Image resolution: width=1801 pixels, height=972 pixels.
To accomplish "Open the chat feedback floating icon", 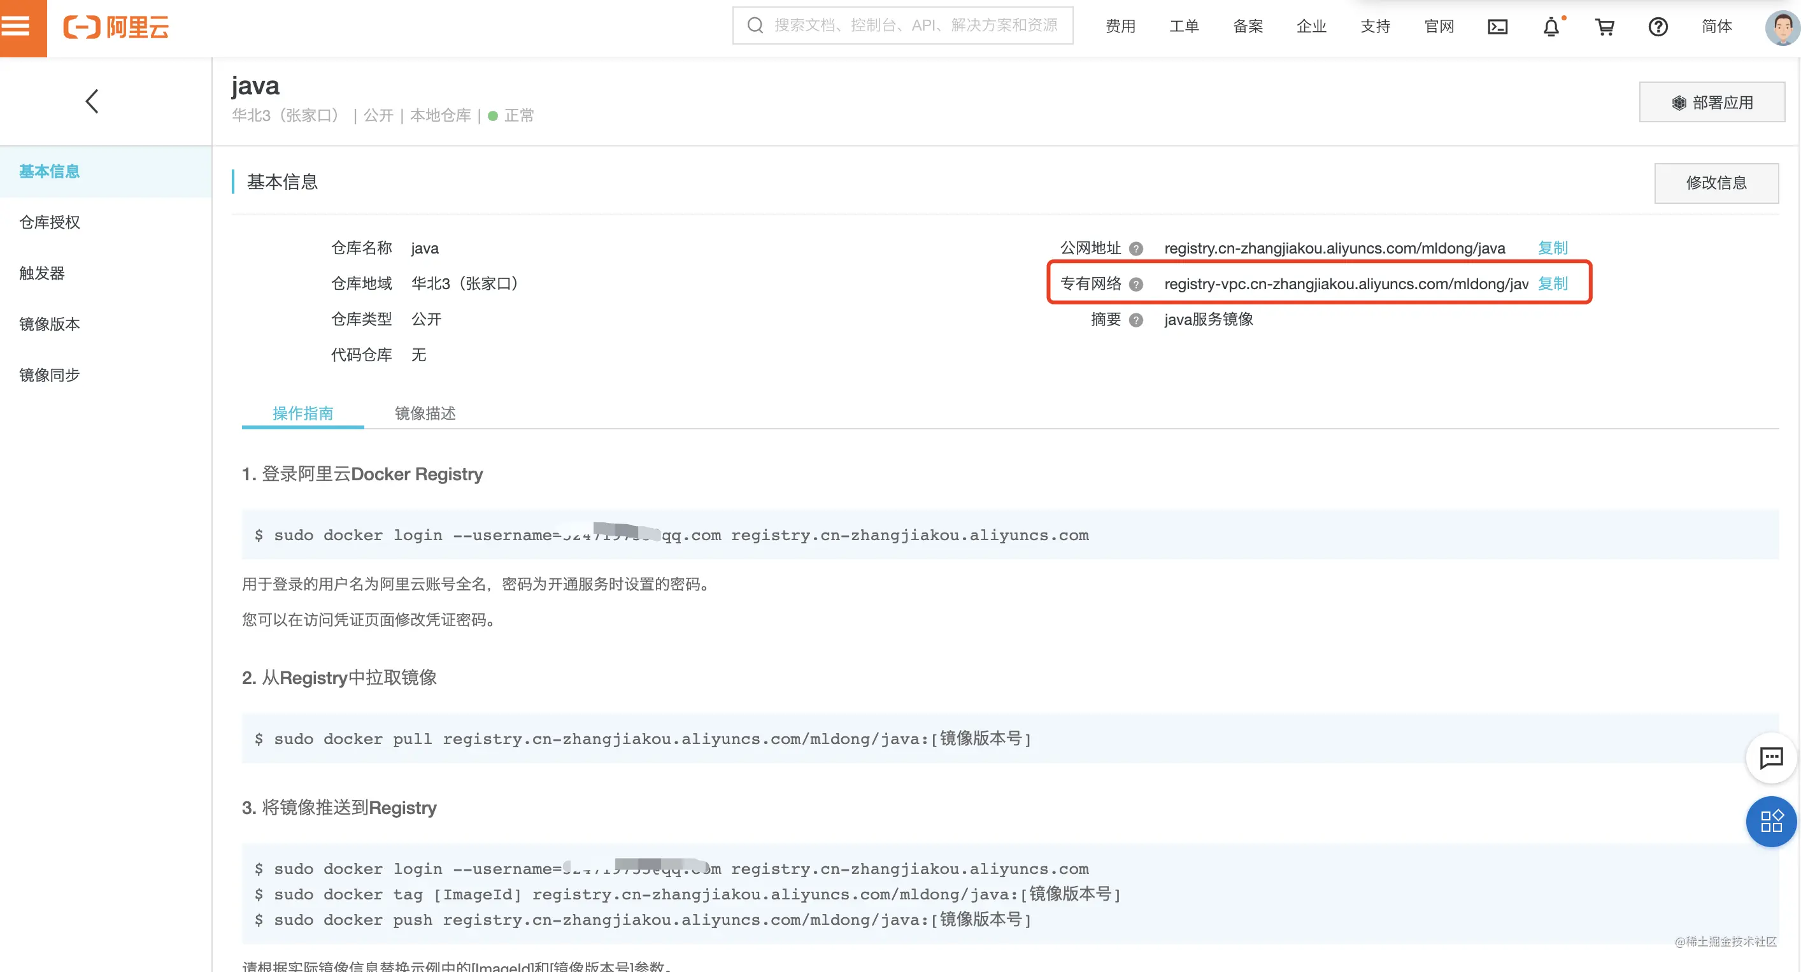I will pyautogui.click(x=1771, y=757).
